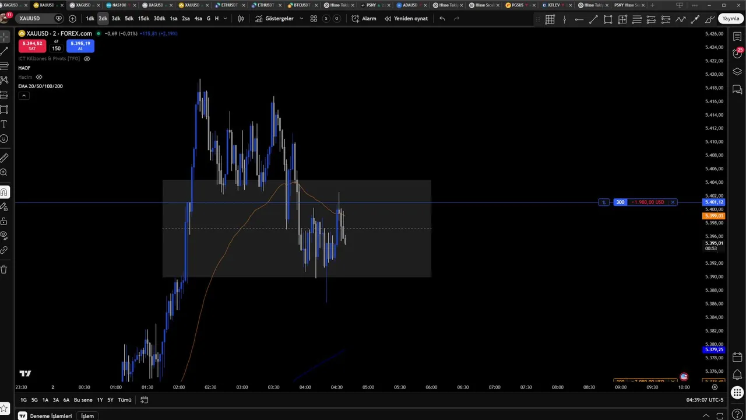Collapse the indicator legend arrow

[24, 96]
